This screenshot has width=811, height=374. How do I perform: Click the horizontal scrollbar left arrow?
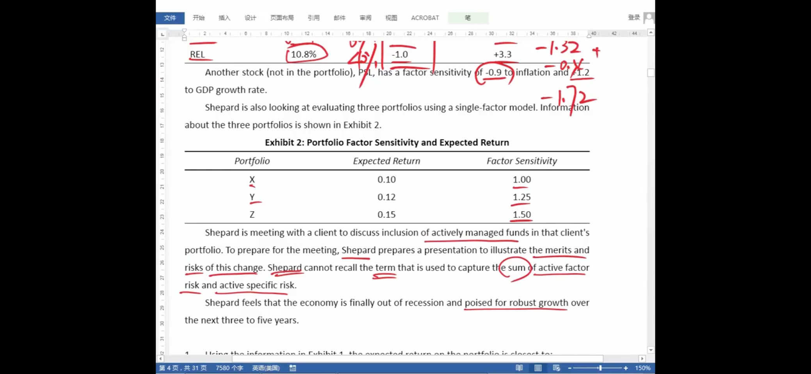point(160,358)
